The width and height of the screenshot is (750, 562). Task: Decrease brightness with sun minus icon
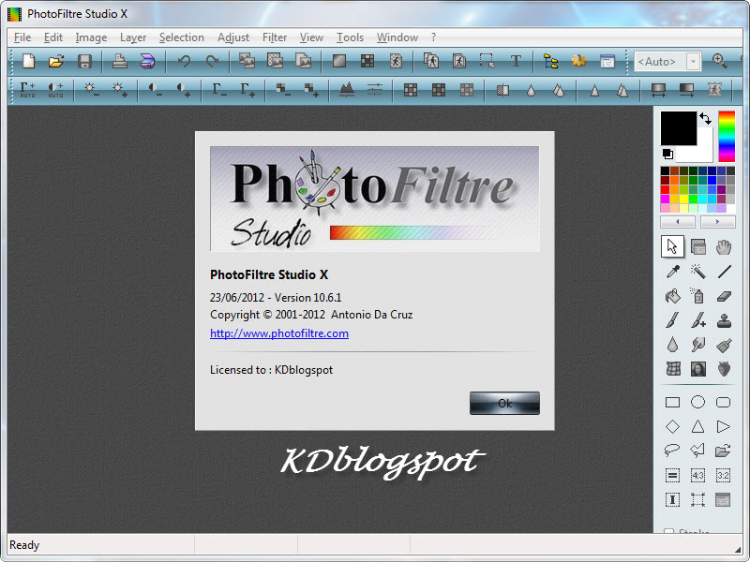[x=91, y=89]
